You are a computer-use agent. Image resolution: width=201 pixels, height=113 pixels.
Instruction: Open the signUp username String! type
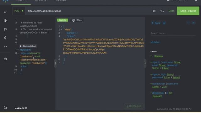(x=177, y=62)
